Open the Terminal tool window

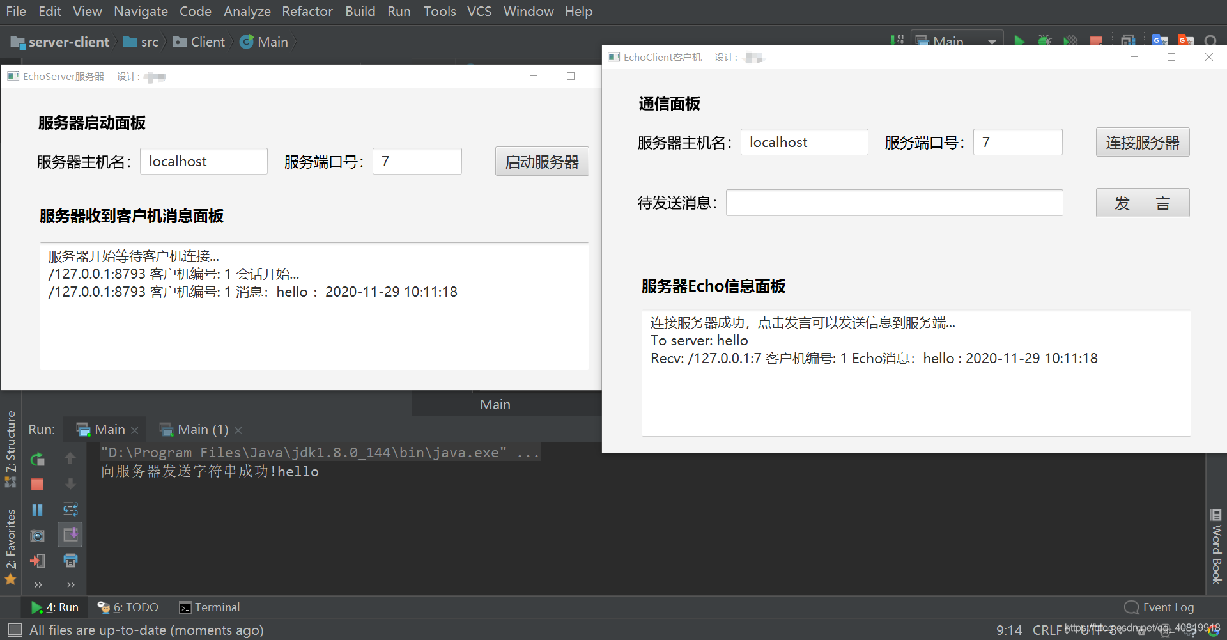click(x=210, y=607)
